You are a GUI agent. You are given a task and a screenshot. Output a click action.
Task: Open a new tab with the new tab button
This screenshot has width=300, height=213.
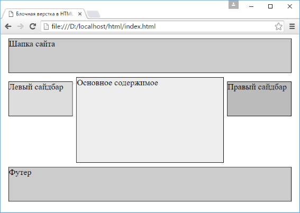(x=93, y=14)
